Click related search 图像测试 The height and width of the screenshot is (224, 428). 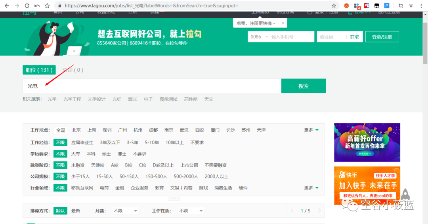168,99
